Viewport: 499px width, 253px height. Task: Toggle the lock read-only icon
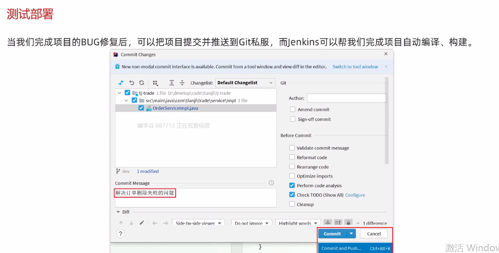[349, 223]
